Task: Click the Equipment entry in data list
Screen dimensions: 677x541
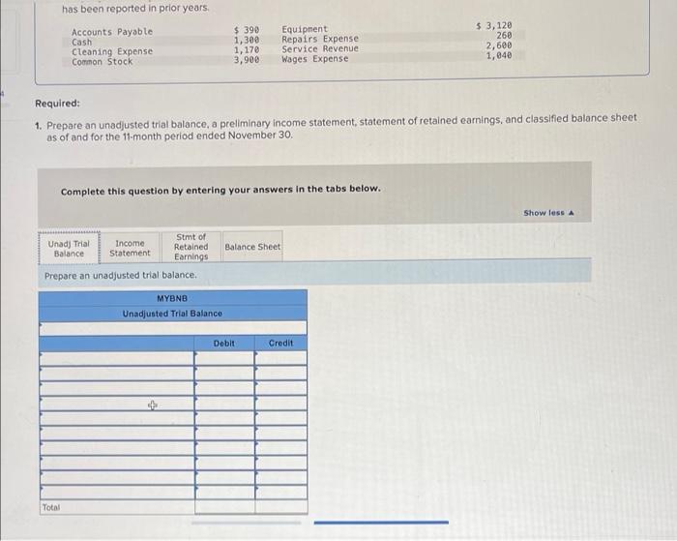Action: click(x=305, y=29)
